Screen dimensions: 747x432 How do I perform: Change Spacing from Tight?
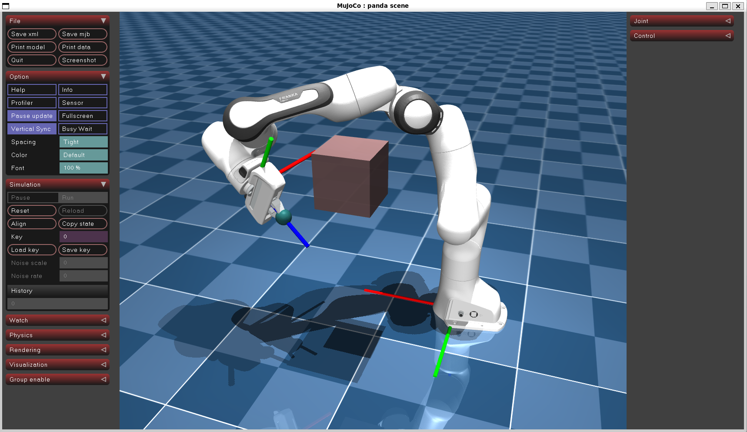point(83,142)
